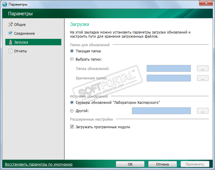The image size is (215, 170).
Task: Click the Папки для обновлений group label
Action: [90, 45]
